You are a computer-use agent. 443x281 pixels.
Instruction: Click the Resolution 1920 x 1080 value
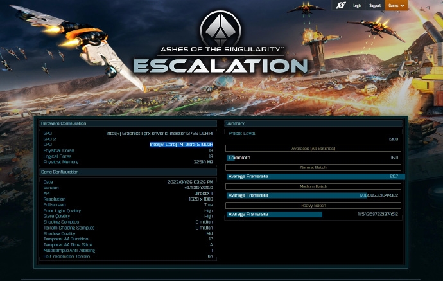[199, 199]
